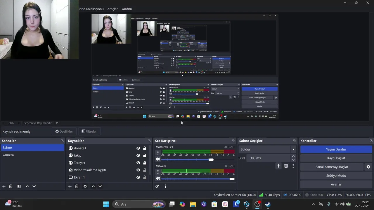Add a new source in Kaynaklar
This screenshot has width=374, height=210.
70,186
